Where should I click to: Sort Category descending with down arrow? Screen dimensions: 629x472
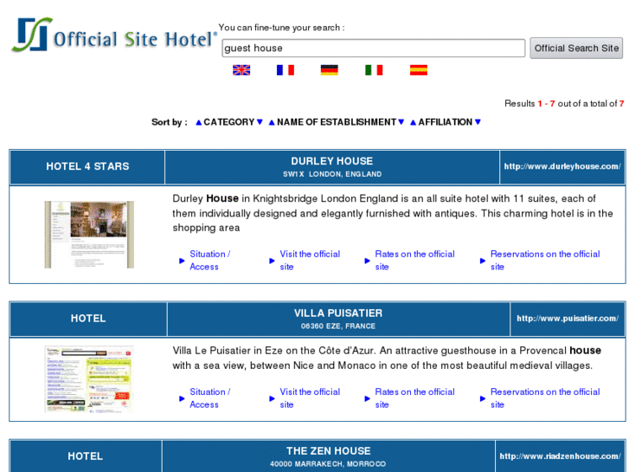pos(260,122)
